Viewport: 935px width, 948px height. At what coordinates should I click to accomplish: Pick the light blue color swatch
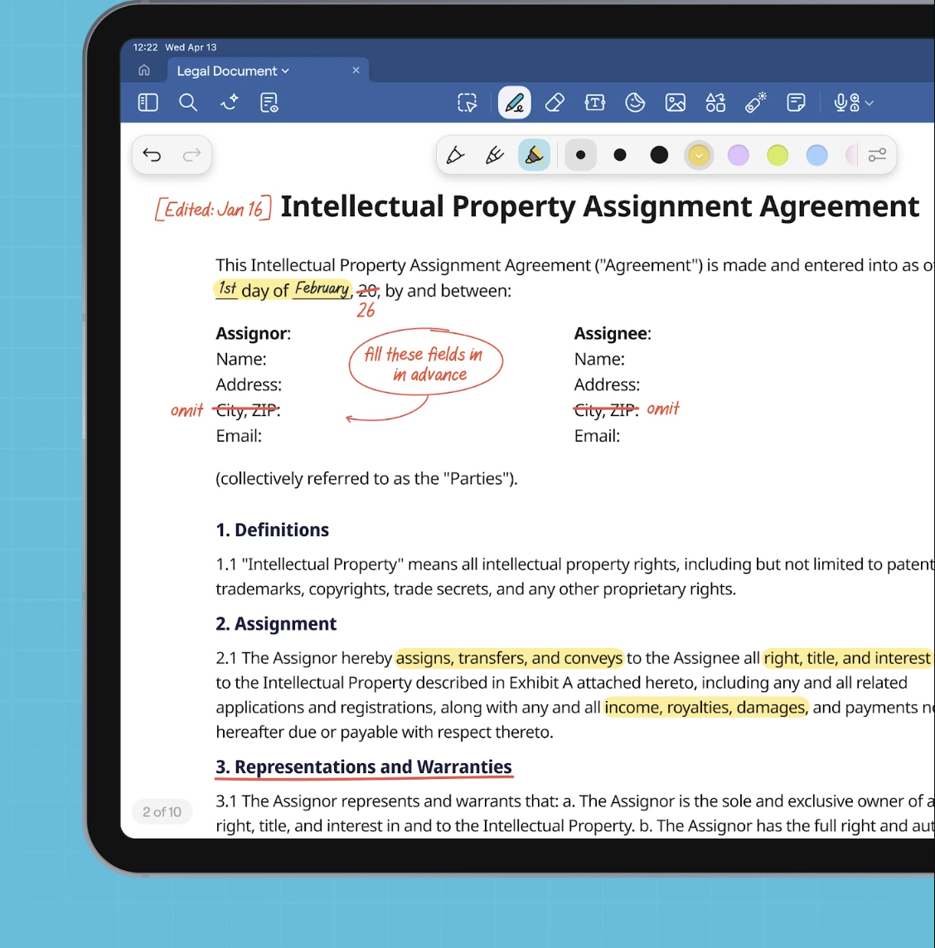click(x=816, y=156)
